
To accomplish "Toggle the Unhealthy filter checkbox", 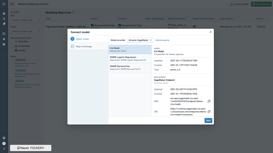I will 12,41.
